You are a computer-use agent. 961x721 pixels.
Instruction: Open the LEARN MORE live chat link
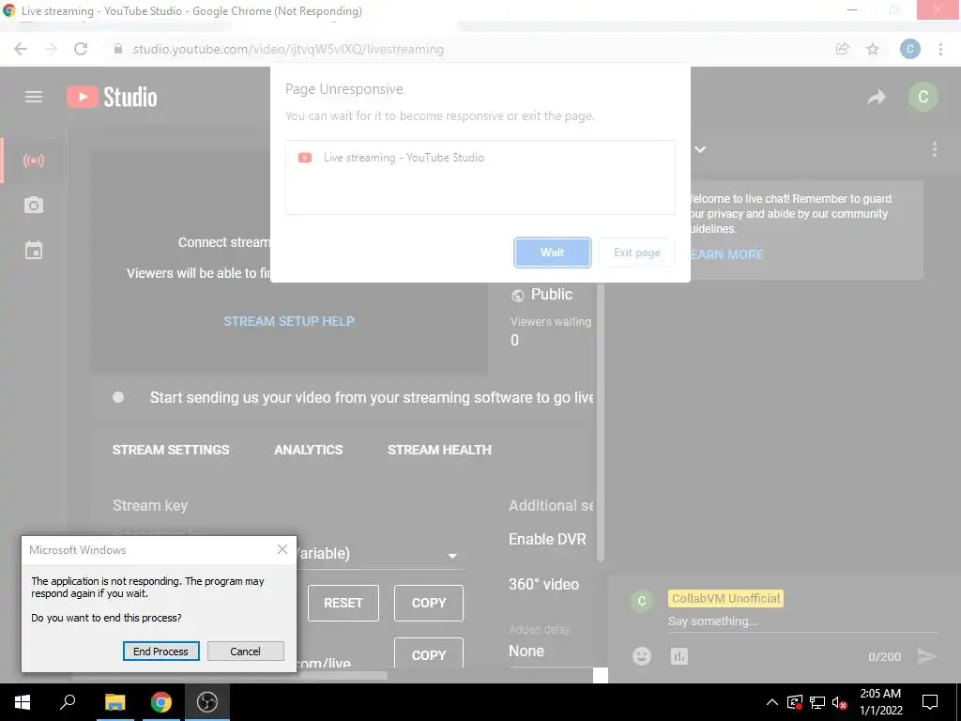coord(726,254)
